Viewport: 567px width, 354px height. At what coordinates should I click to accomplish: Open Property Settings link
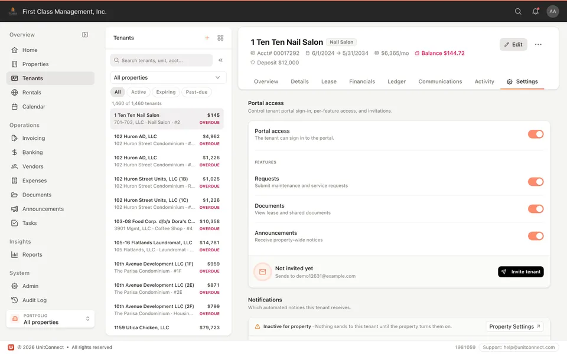tap(514, 326)
